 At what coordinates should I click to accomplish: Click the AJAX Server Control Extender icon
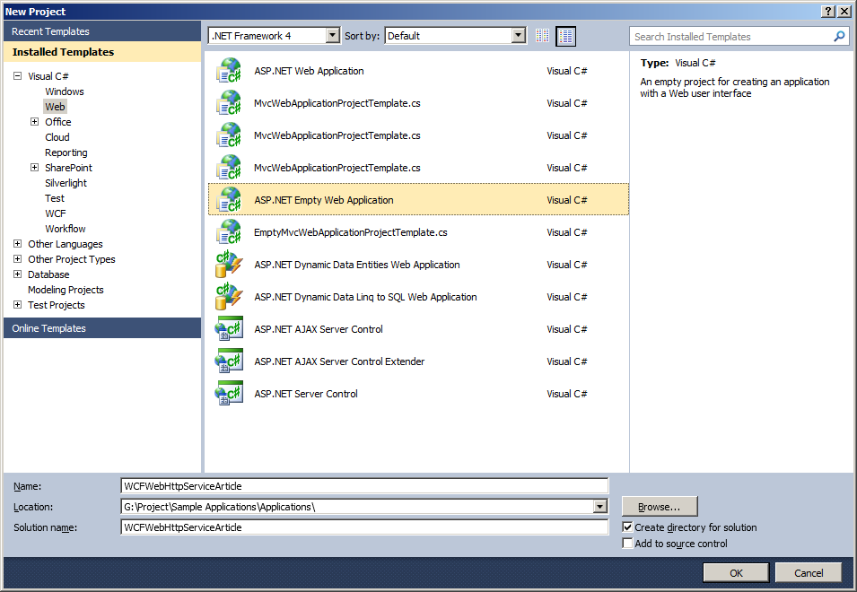coord(229,361)
